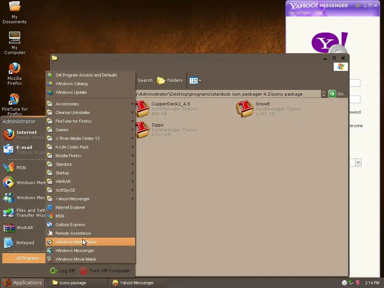
Task: Click the red security shield tray icon
Action: (358, 283)
